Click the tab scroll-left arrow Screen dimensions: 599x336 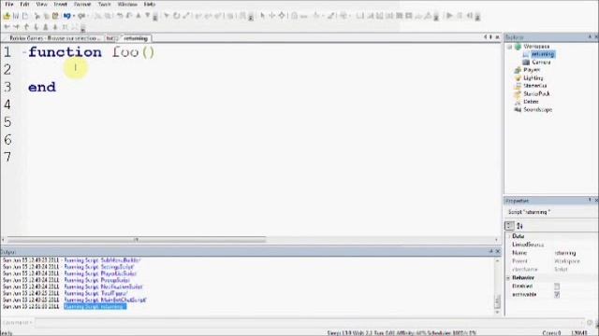click(x=485, y=37)
